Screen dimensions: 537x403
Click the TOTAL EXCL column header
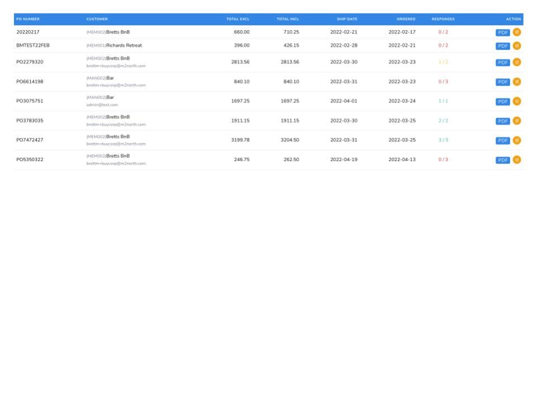click(x=238, y=19)
